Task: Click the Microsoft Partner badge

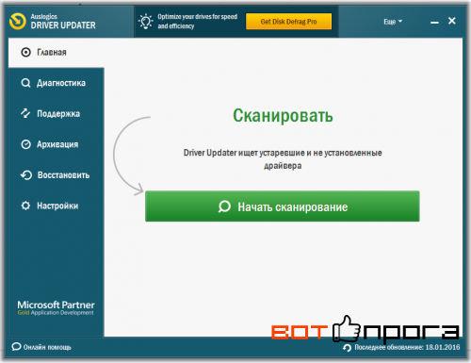Action: click(x=56, y=307)
